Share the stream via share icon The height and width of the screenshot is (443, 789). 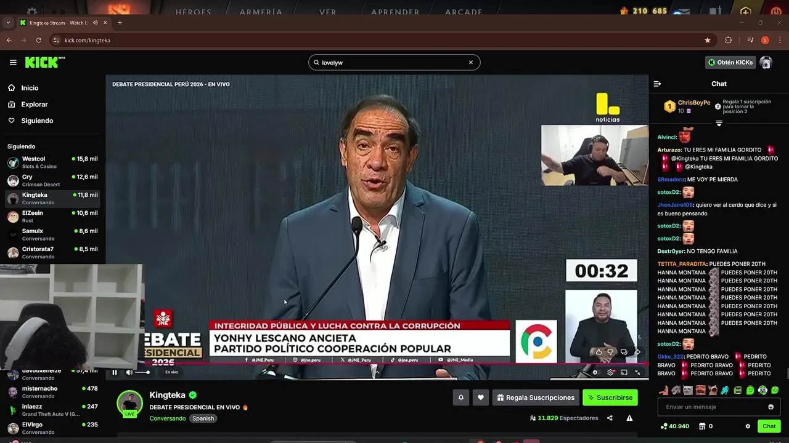(x=610, y=418)
